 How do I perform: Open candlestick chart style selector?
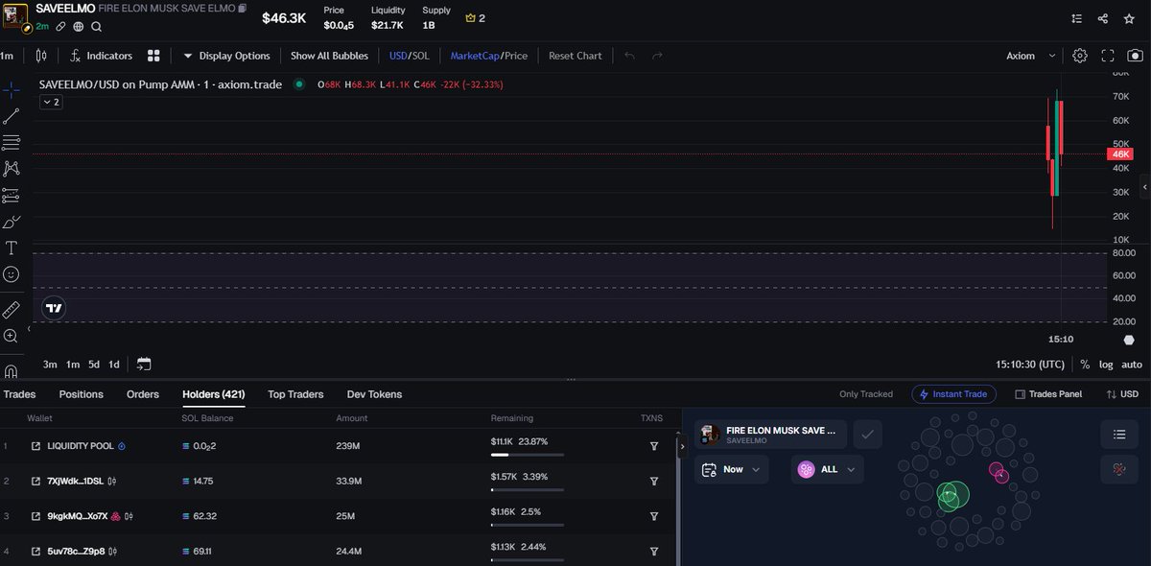(41, 56)
